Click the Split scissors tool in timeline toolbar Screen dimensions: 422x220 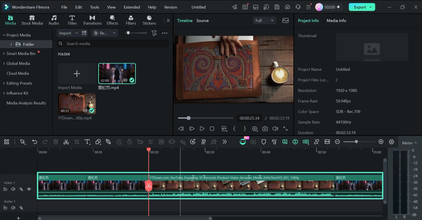66,142
